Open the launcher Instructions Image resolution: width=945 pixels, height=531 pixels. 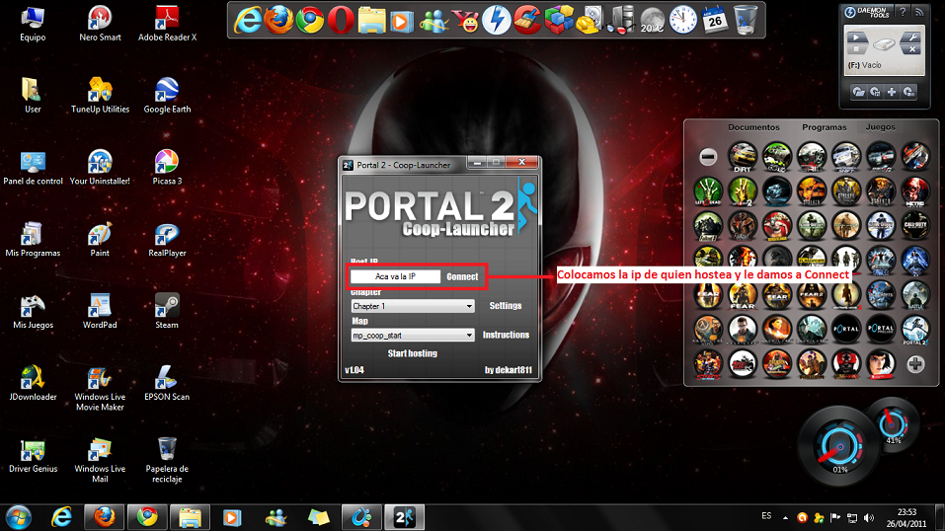click(x=506, y=335)
